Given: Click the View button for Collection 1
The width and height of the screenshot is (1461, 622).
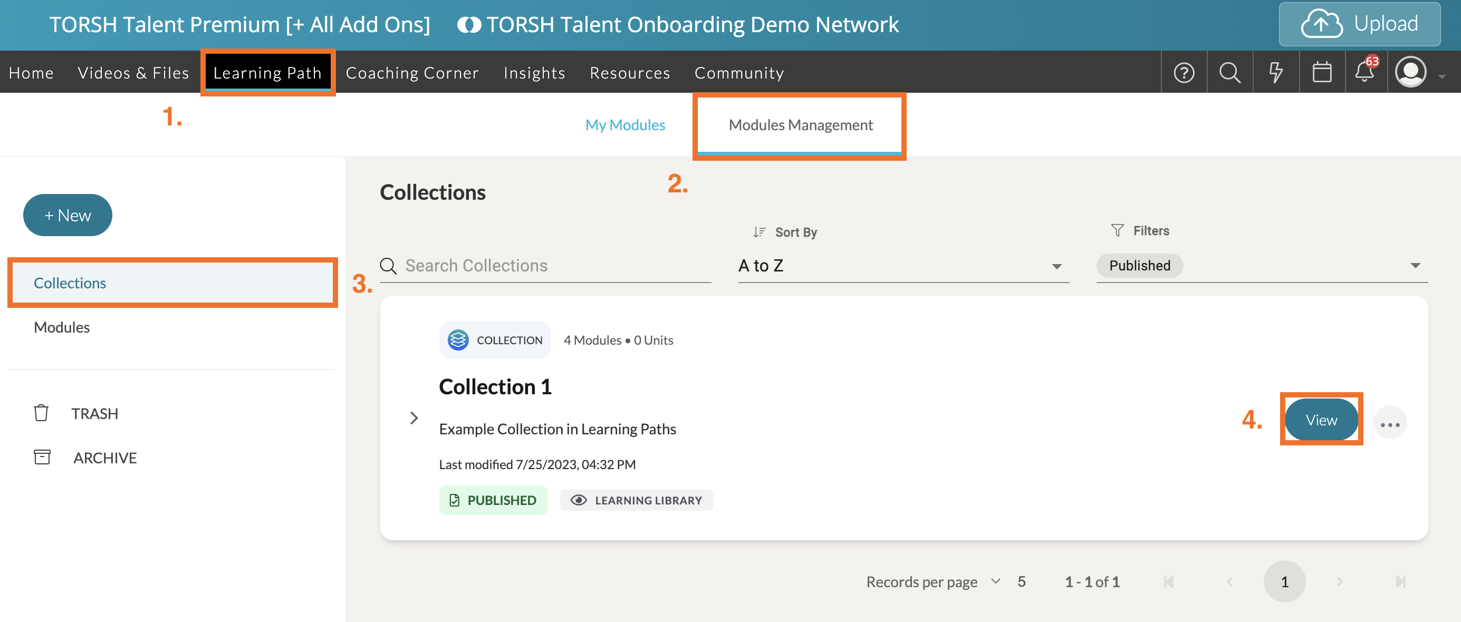Looking at the screenshot, I should [1321, 420].
